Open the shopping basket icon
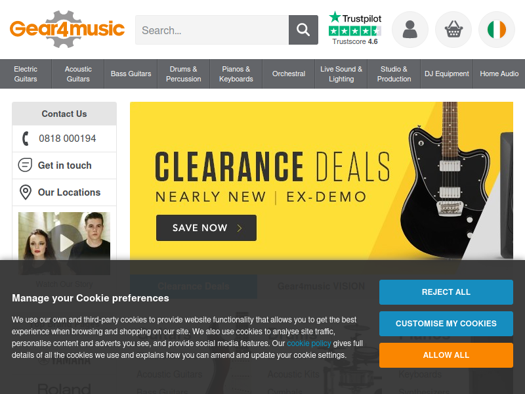Viewport: 525px width, 394px height. click(453, 30)
